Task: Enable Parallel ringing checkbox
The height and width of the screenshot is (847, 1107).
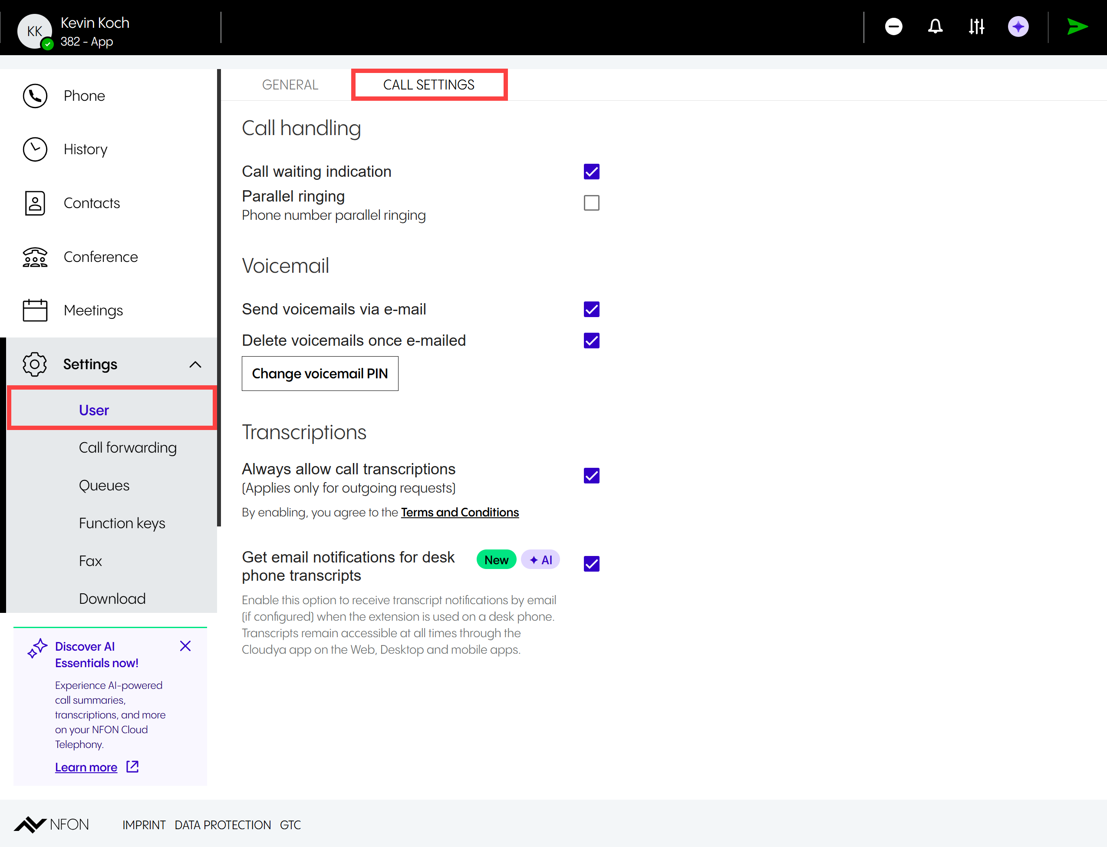Action: point(592,203)
